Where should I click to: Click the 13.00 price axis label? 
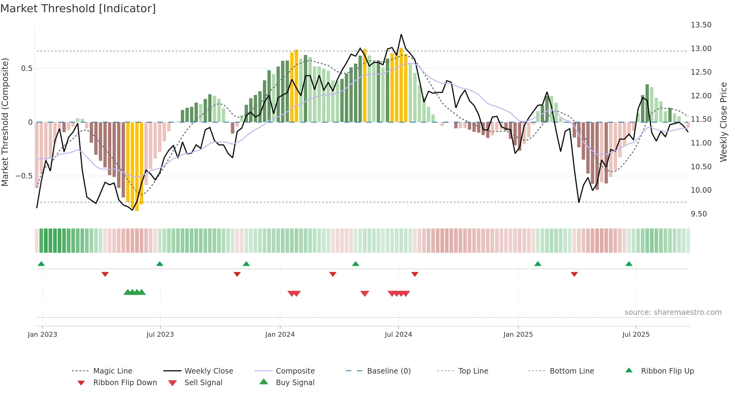(701, 49)
